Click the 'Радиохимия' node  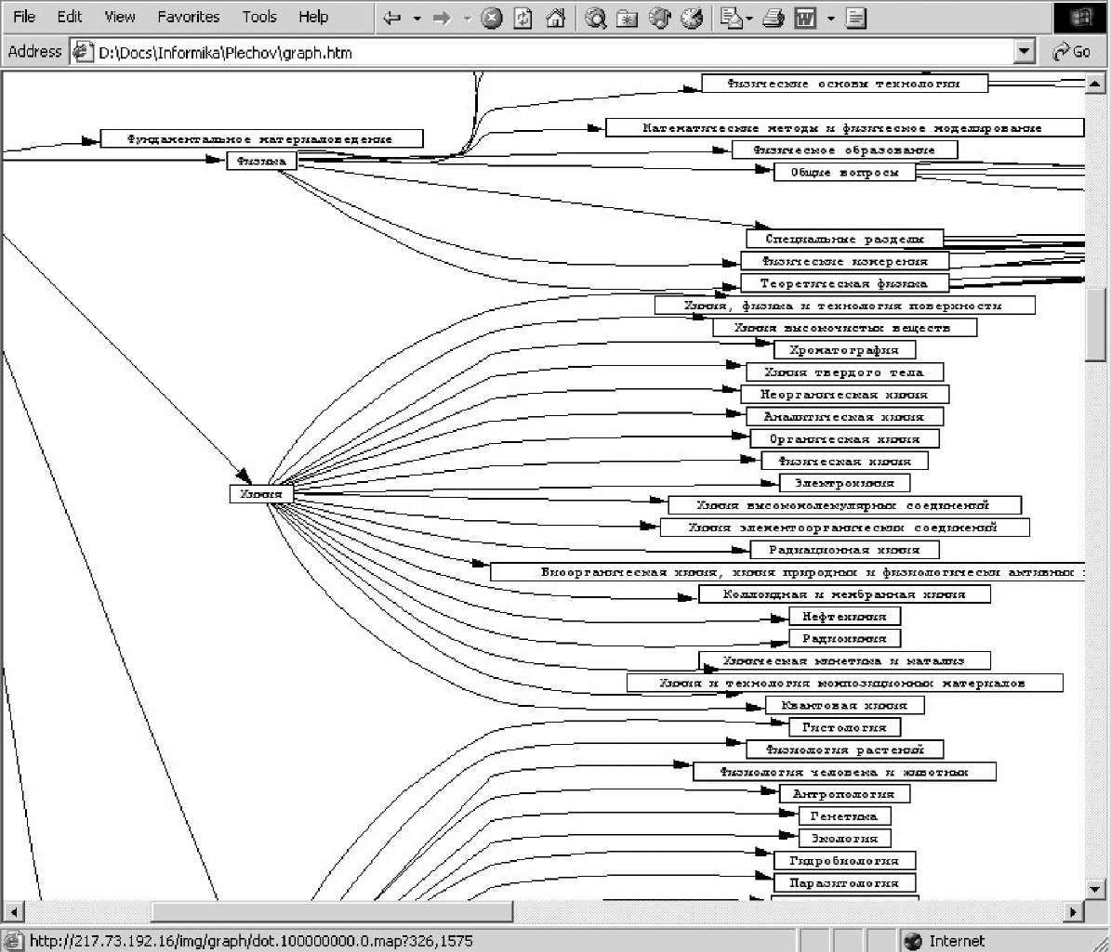[844, 638]
